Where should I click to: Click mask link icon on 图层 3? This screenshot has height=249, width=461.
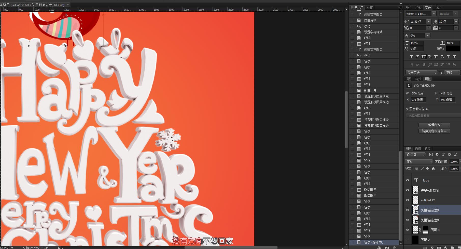click(420, 230)
